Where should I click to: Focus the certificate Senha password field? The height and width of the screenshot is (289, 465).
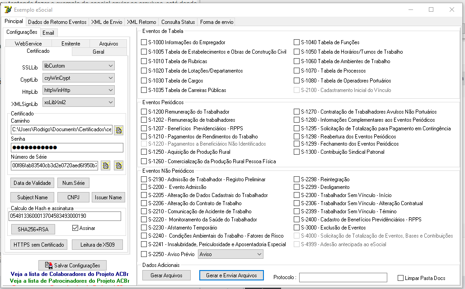click(67, 147)
